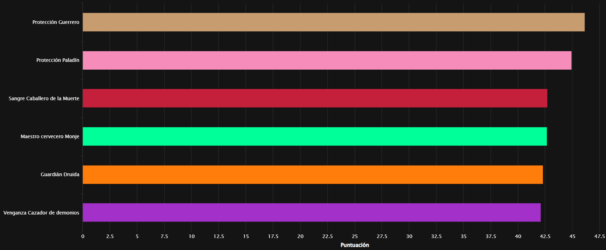Click the 0 tick on the x-axis
The height and width of the screenshot is (250, 606).
click(x=83, y=236)
